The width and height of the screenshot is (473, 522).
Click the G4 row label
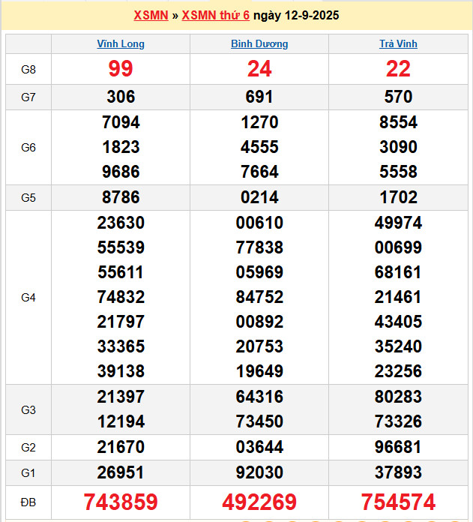(28, 298)
